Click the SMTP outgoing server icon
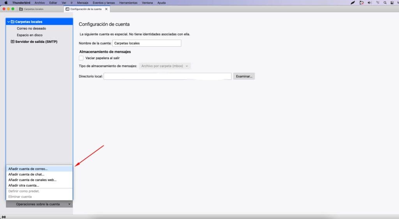This screenshot has width=399, height=219. (x=12, y=42)
